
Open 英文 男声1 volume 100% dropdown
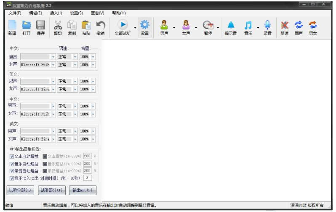pyautogui.click(x=87, y=131)
